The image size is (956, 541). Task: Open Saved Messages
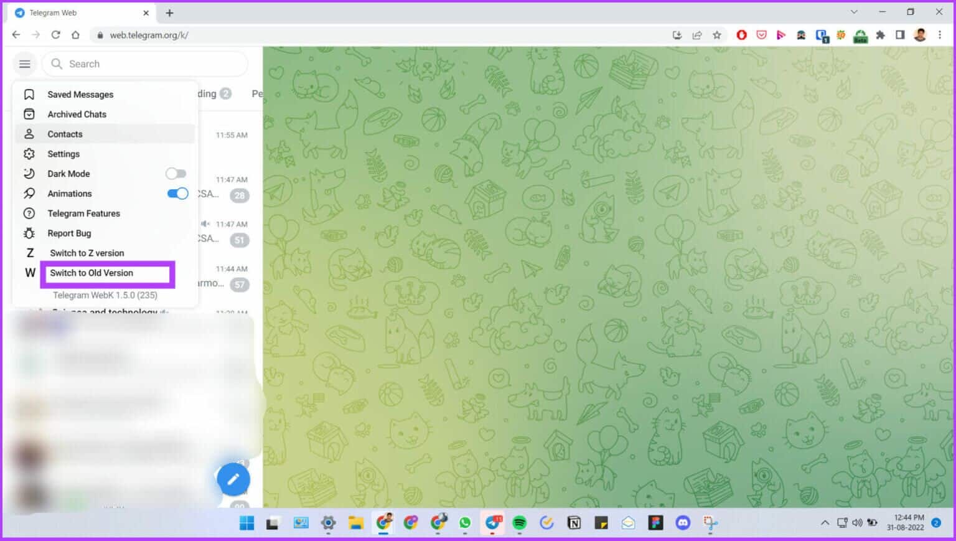(105, 95)
